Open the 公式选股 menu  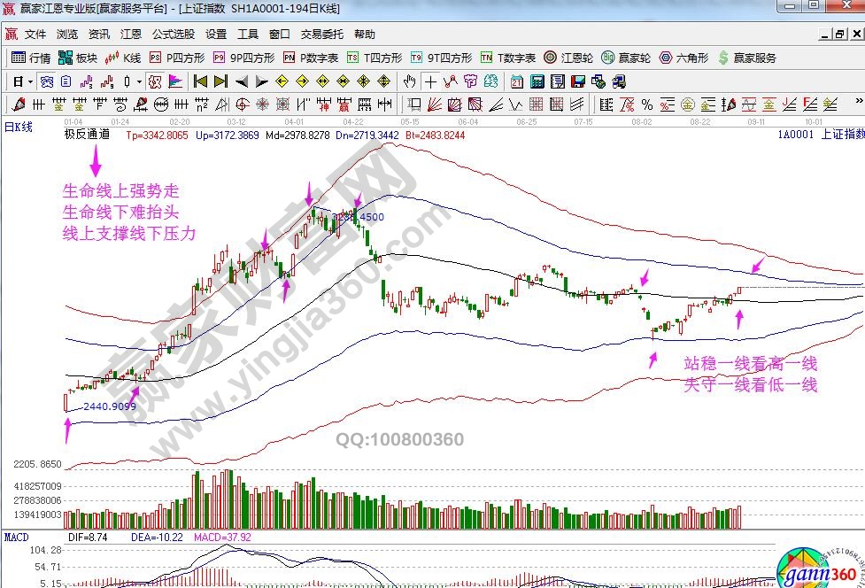pyautogui.click(x=173, y=35)
